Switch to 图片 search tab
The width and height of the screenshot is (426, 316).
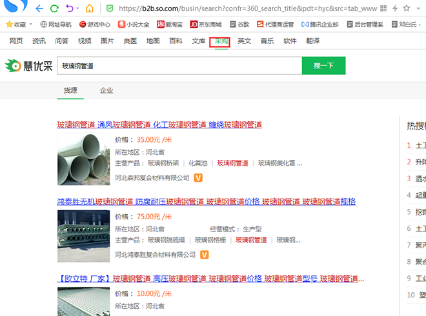[107, 41]
